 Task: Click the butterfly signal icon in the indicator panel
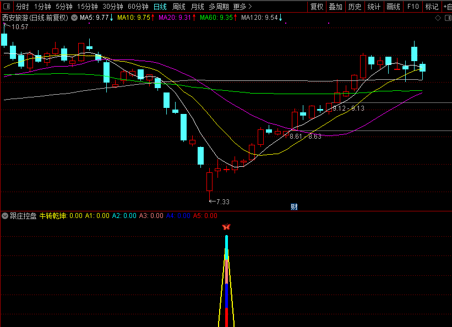[x=226, y=227]
